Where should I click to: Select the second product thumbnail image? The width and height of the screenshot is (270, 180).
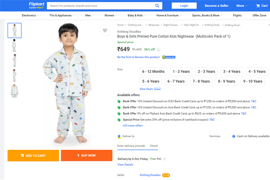pos(14,45)
